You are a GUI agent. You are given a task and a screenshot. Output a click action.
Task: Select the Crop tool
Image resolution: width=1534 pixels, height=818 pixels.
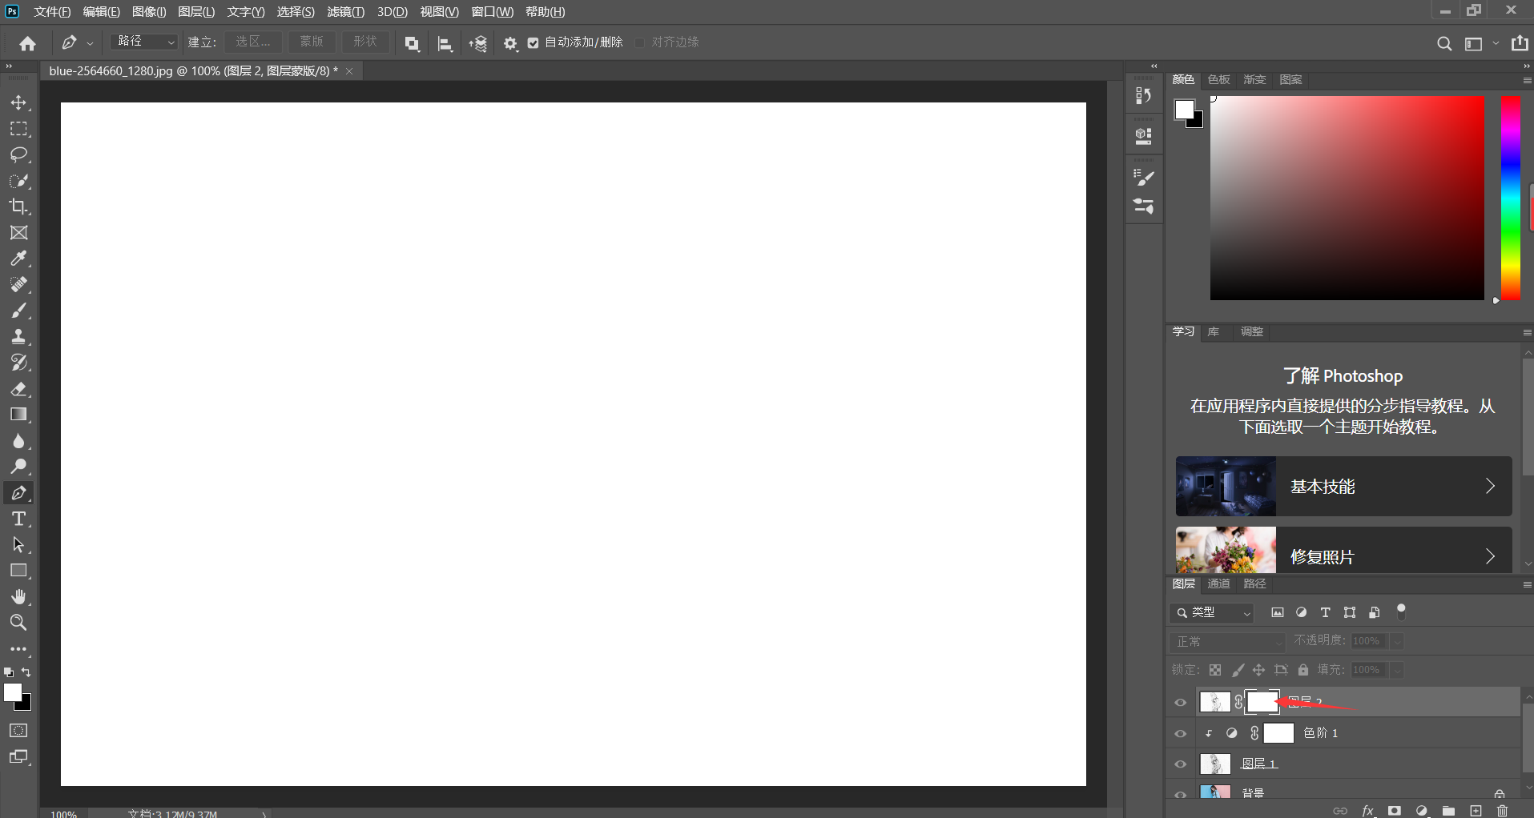point(18,207)
